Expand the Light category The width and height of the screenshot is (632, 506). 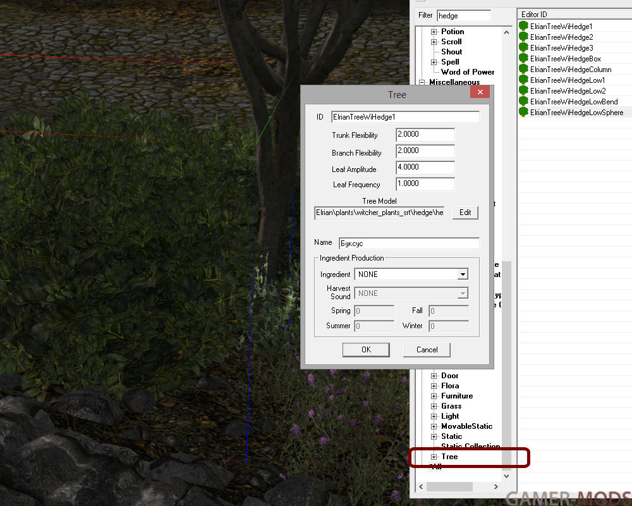click(x=434, y=416)
